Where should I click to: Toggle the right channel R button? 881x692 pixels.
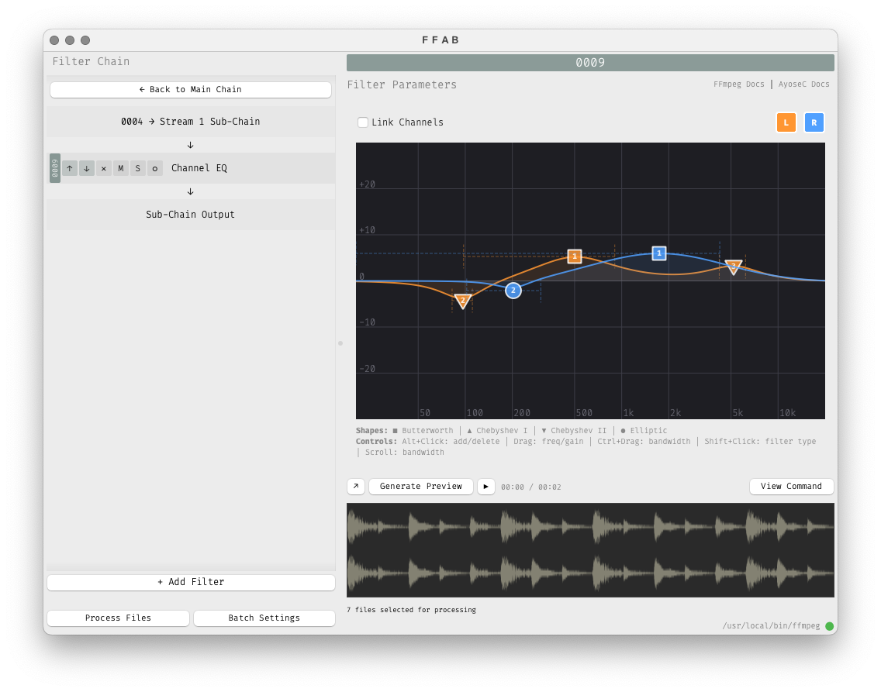[x=814, y=122]
